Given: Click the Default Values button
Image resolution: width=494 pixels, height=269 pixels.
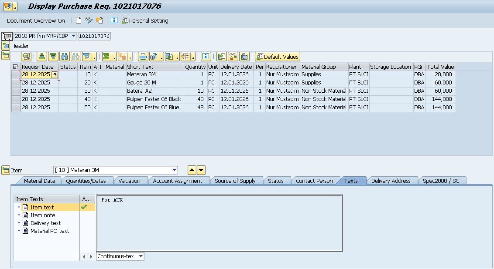Looking at the screenshot, I should (x=278, y=57).
